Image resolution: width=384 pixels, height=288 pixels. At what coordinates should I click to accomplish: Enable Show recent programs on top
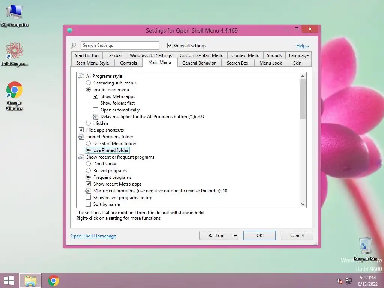coord(88,197)
